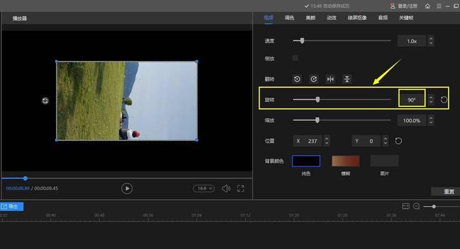Switch to the 动效 tab
Viewport: 460px width, 249px height.
(x=331, y=18)
